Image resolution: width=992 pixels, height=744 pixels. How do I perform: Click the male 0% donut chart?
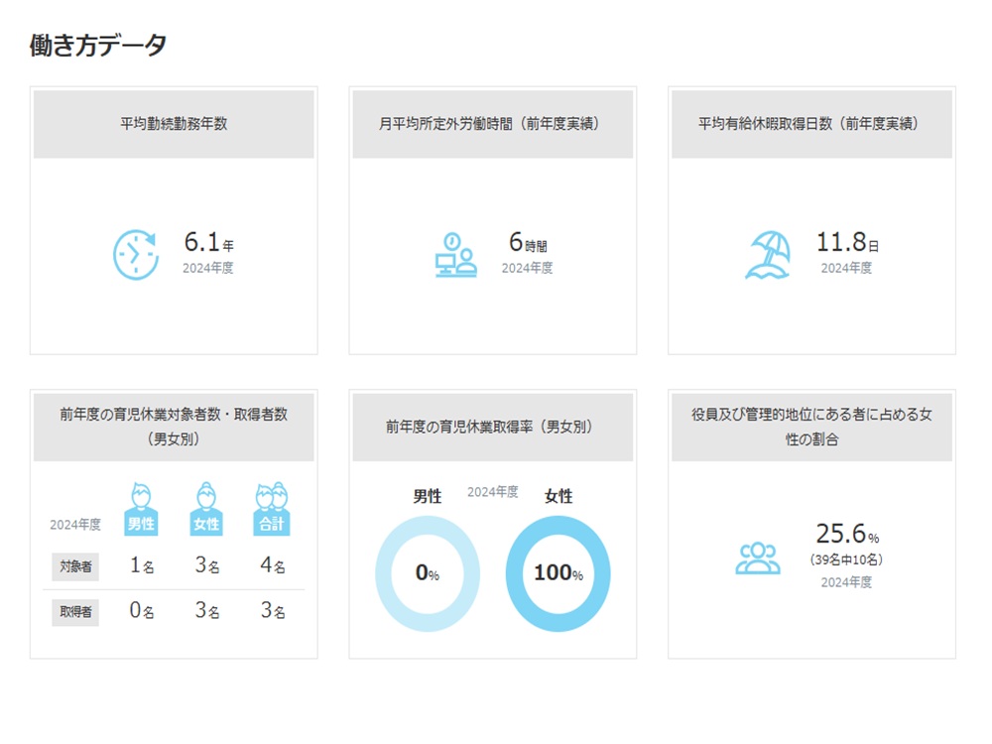click(428, 573)
